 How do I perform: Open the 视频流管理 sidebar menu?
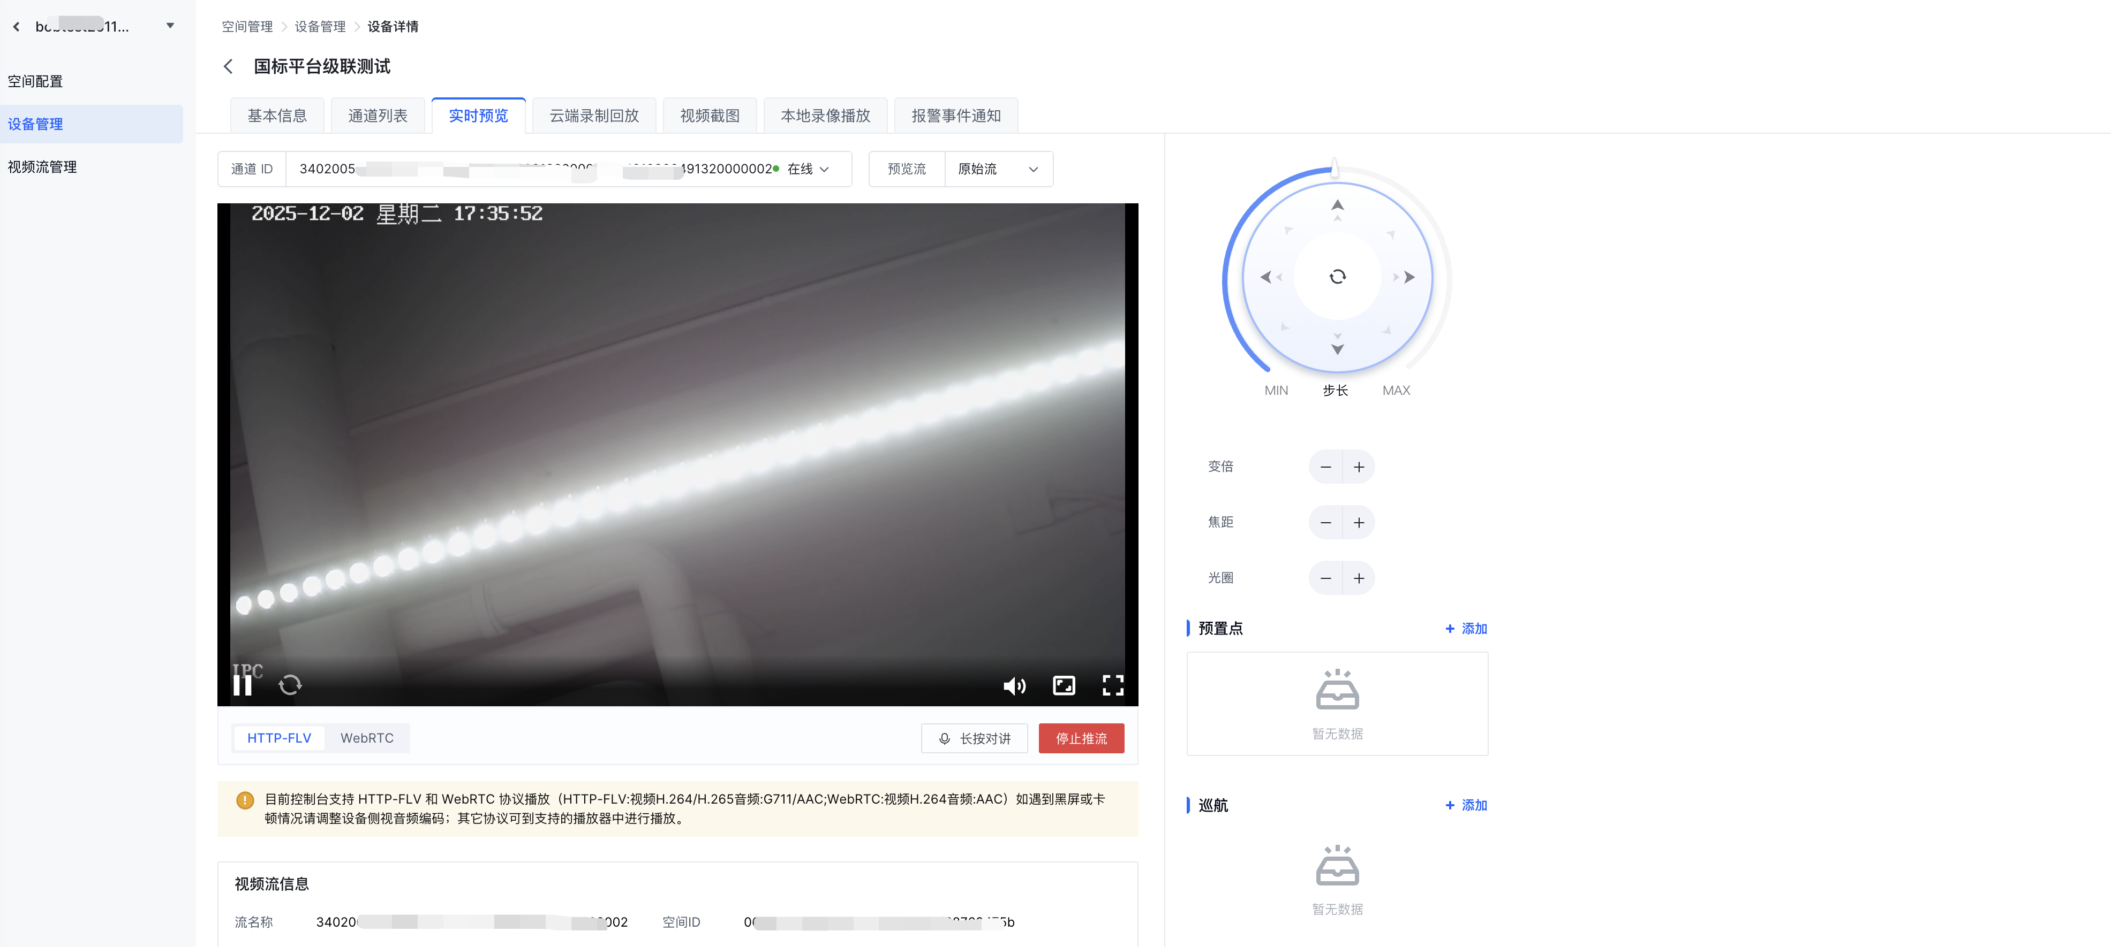(x=43, y=167)
